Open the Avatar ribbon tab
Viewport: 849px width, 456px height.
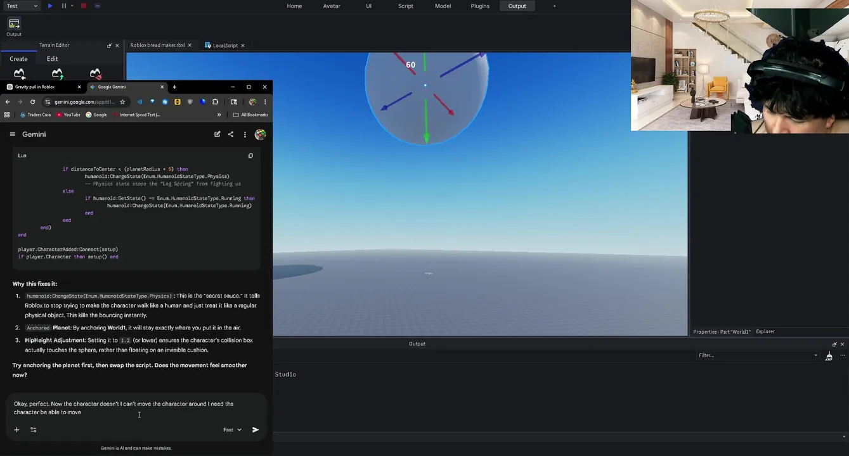[x=332, y=6]
